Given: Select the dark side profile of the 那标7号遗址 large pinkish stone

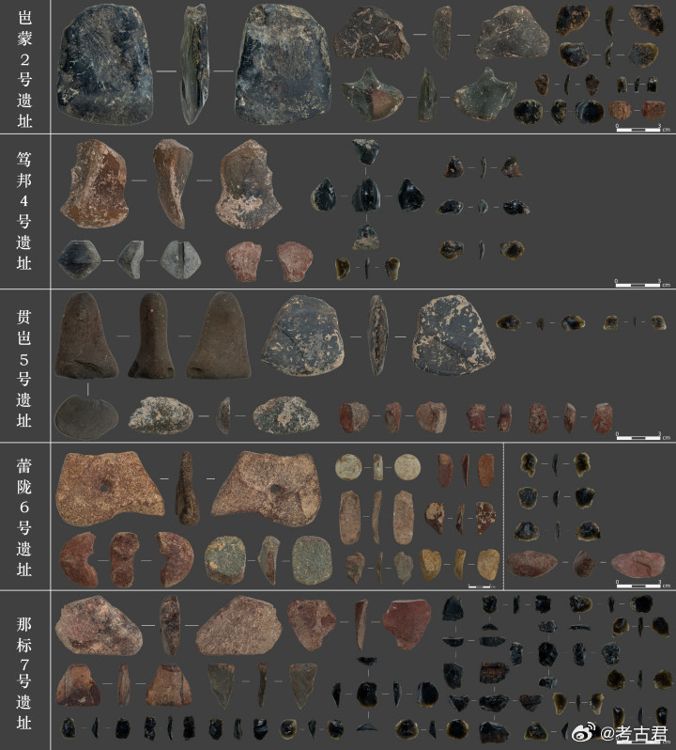Looking at the screenshot, I should click(170, 625).
